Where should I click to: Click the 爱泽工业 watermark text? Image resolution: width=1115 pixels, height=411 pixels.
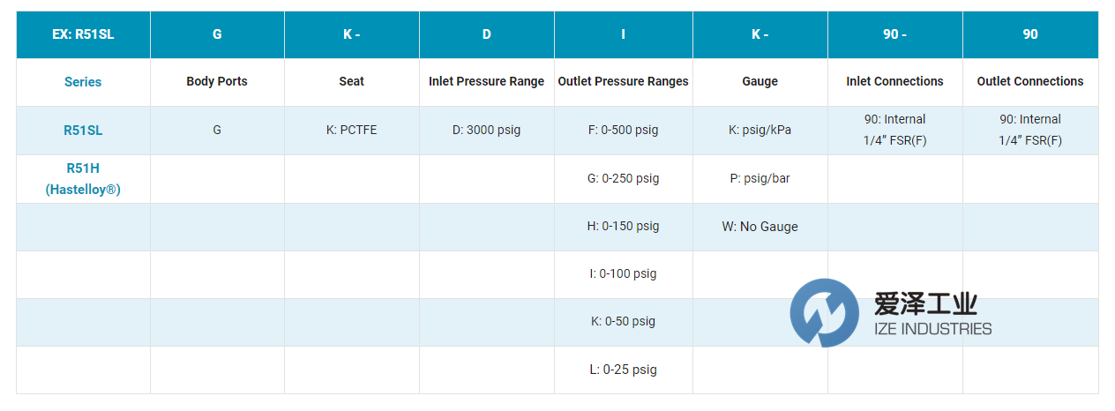tap(924, 305)
